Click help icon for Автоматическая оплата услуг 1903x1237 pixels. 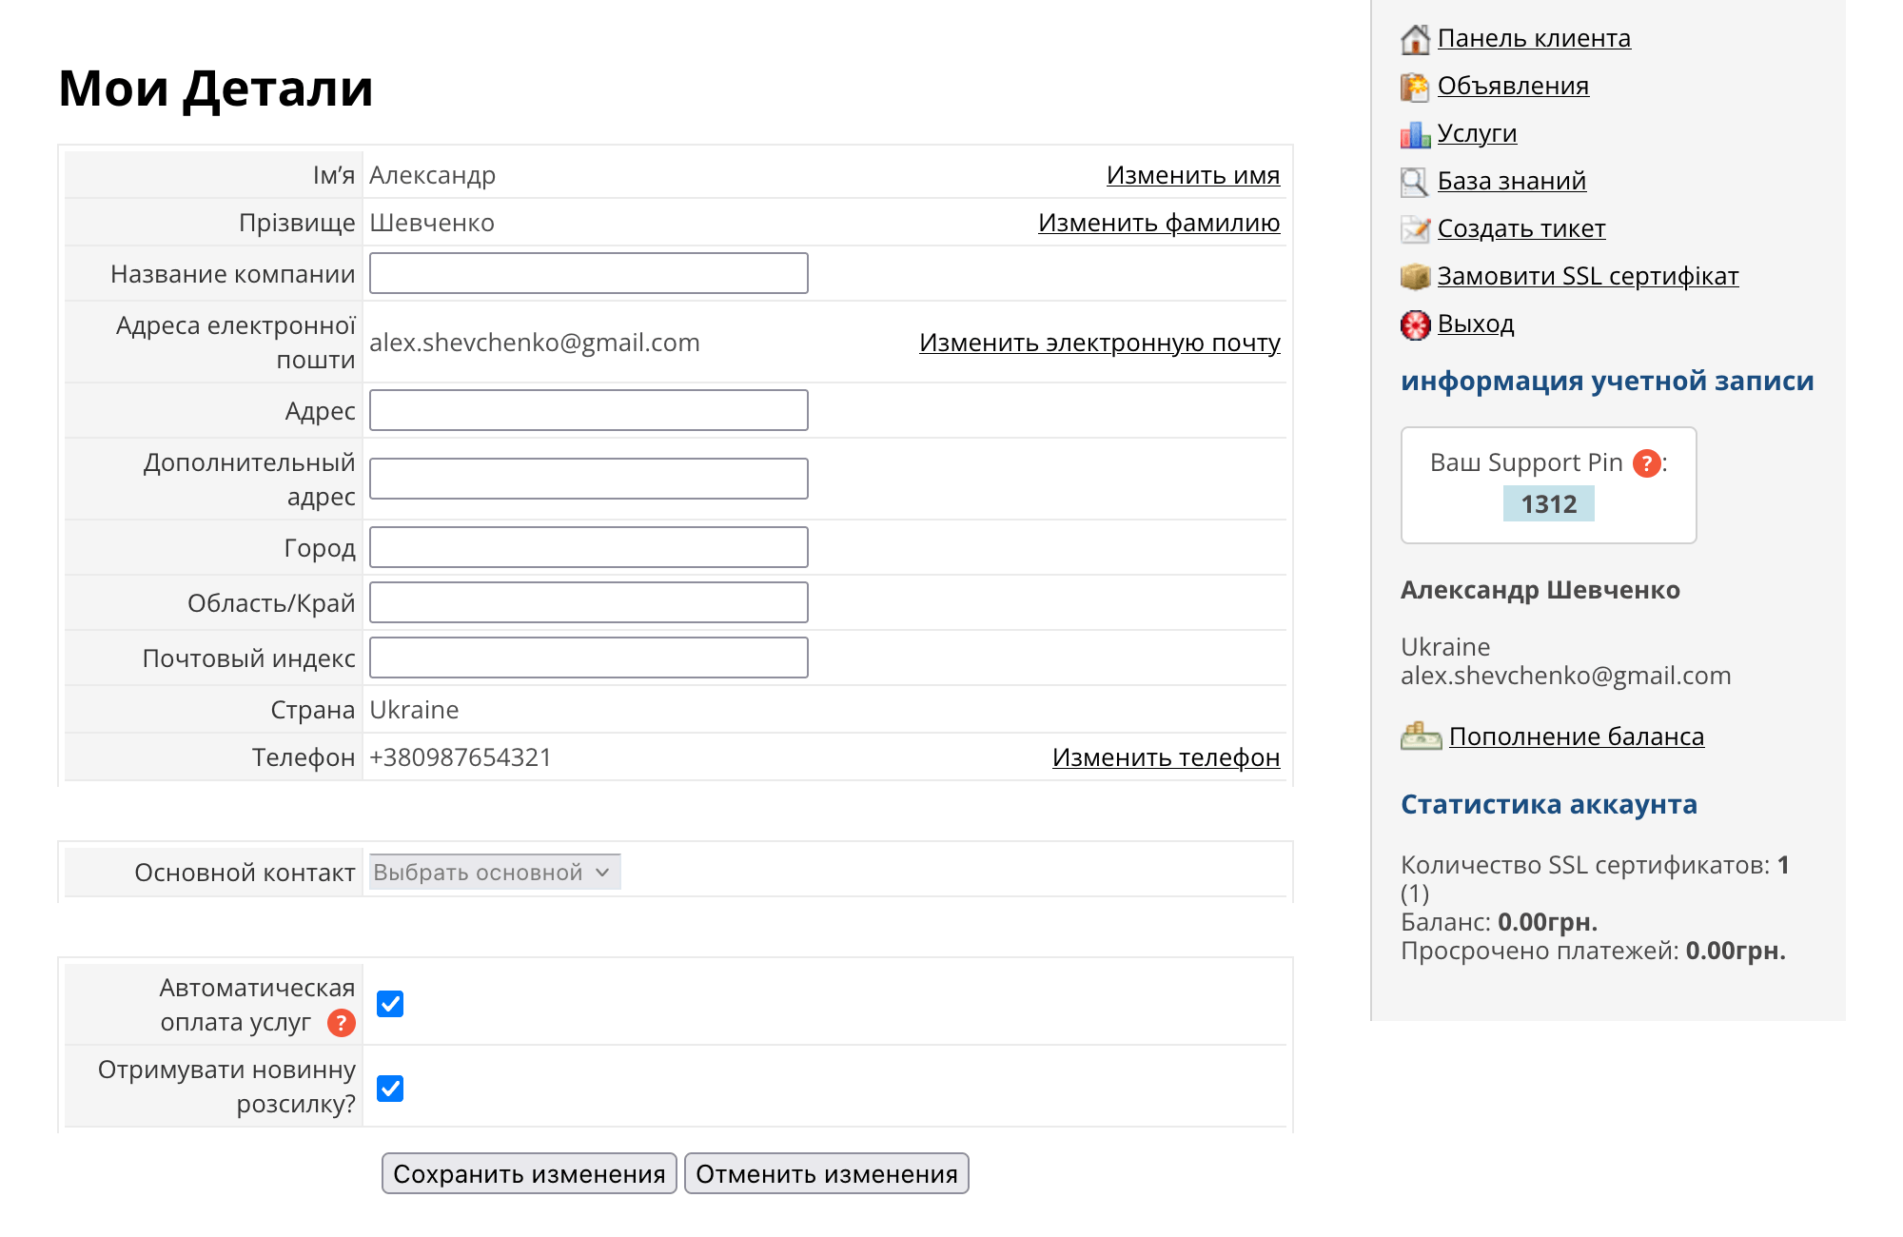click(x=341, y=1023)
